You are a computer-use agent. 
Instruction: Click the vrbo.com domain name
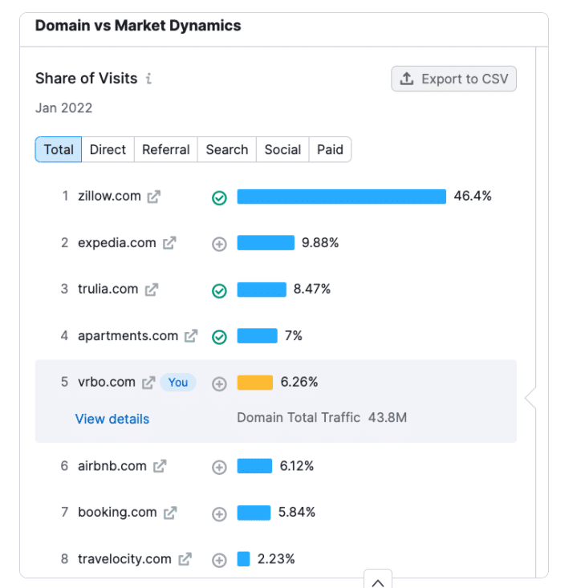[x=107, y=382]
